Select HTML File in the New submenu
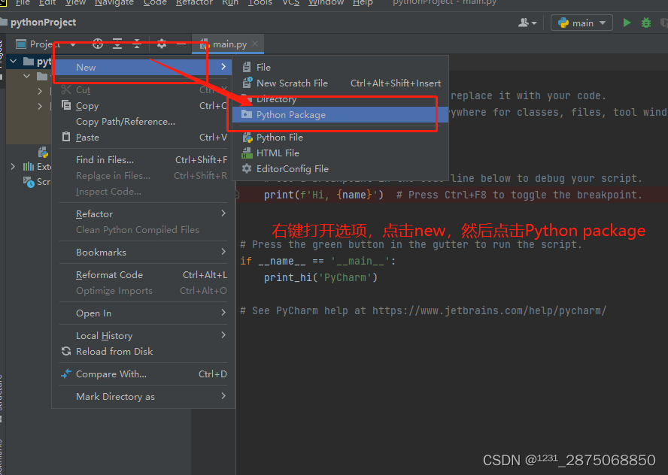The height and width of the screenshot is (475, 668). (340, 153)
